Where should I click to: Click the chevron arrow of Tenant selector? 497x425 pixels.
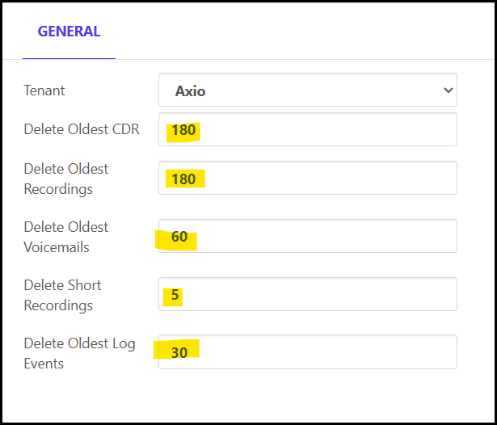tap(449, 90)
